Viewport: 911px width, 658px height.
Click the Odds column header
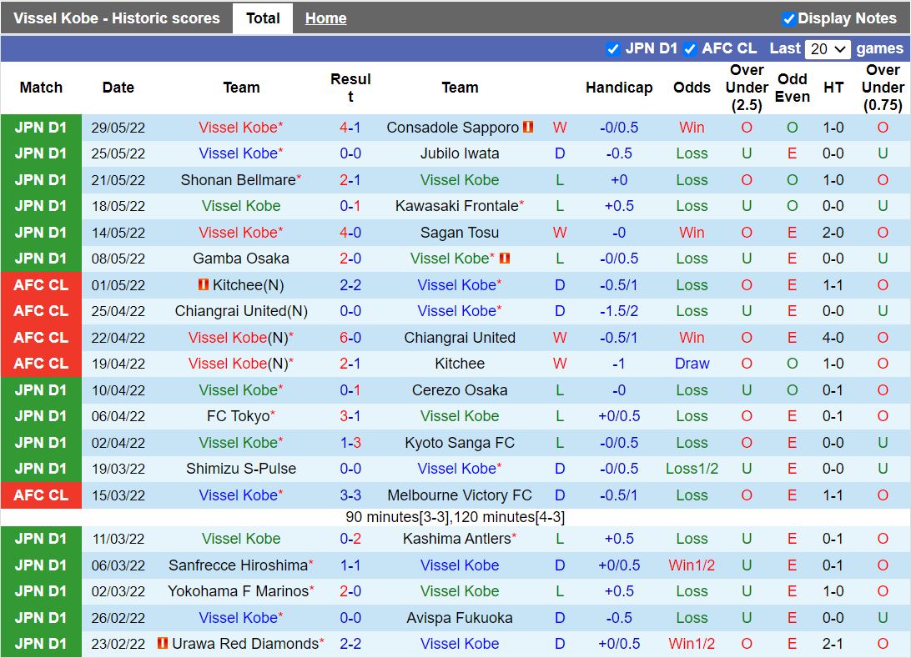click(x=692, y=87)
